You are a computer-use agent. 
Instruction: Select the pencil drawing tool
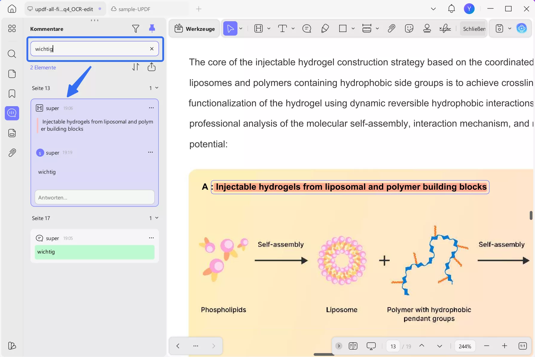325,29
